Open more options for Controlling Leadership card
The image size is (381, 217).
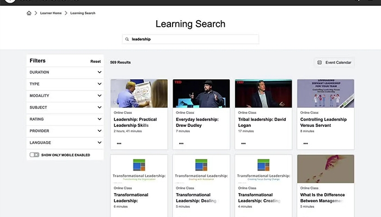click(x=305, y=143)
